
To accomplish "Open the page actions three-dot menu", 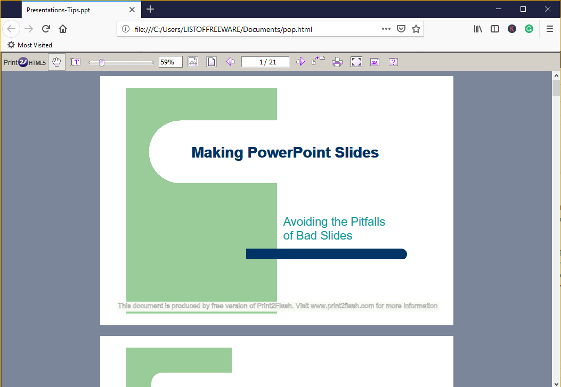I will point(386,29).
